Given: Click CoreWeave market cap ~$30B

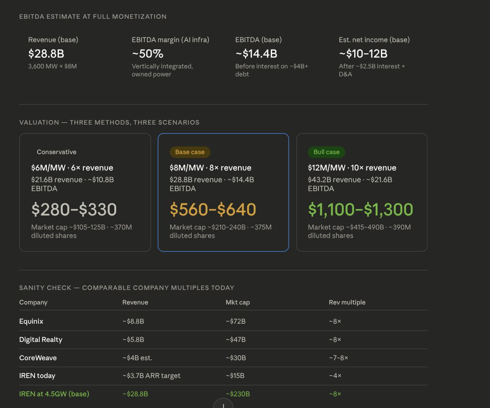Looking at the screenshot, I should [x=236, y=358].
